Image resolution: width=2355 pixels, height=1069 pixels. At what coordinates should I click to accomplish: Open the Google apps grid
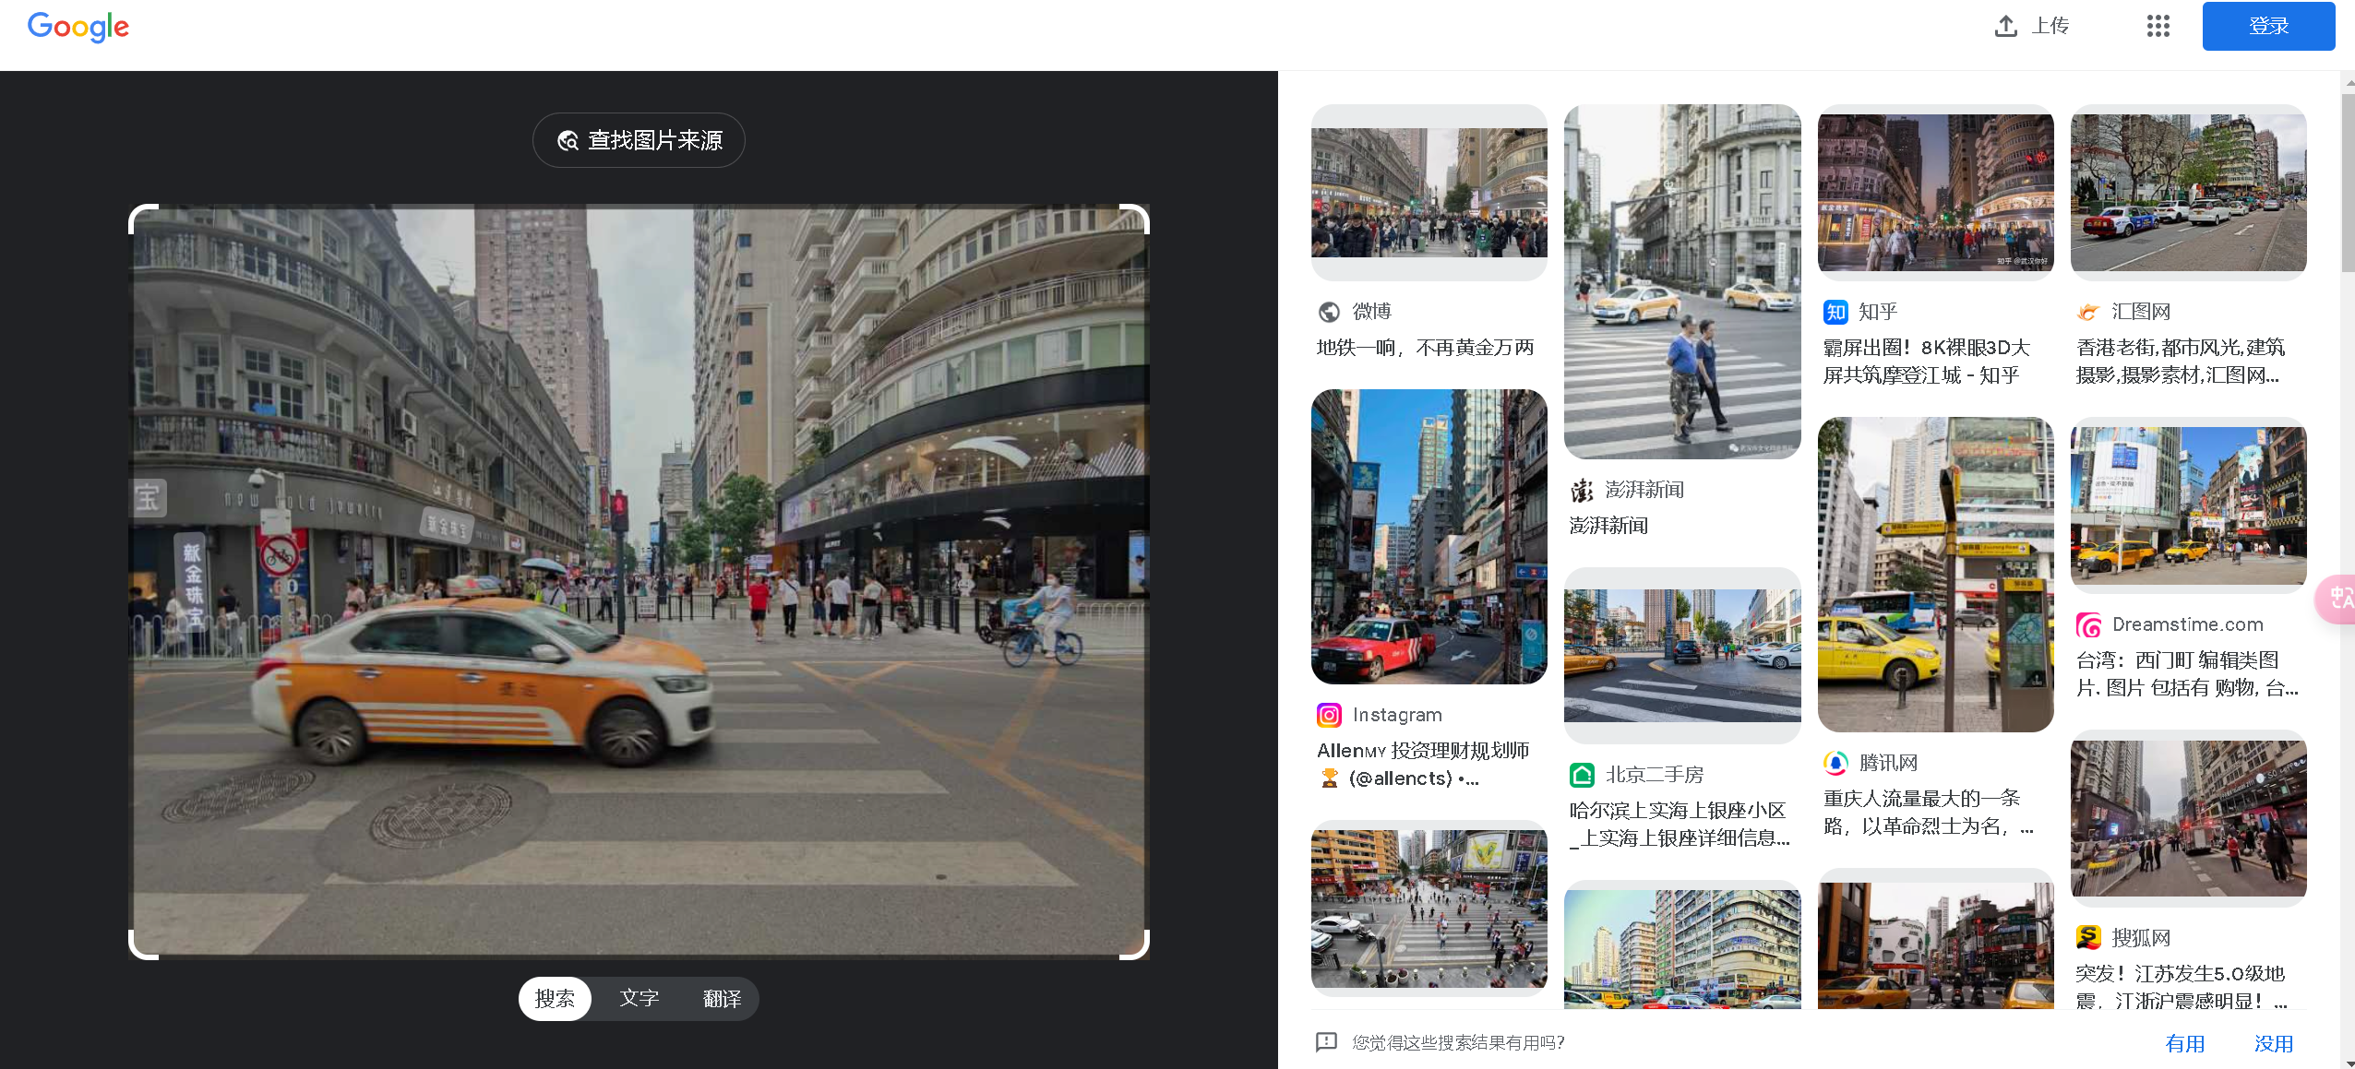pos(2158,26)
